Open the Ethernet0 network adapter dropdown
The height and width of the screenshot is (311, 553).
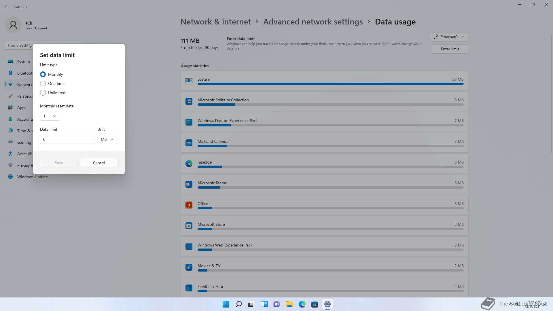(x=449, y=37)
